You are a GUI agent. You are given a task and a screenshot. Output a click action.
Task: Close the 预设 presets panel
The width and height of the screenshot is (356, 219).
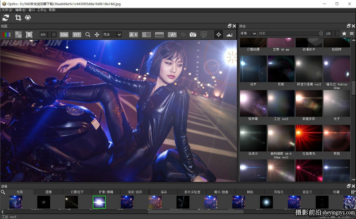(353, 26)
